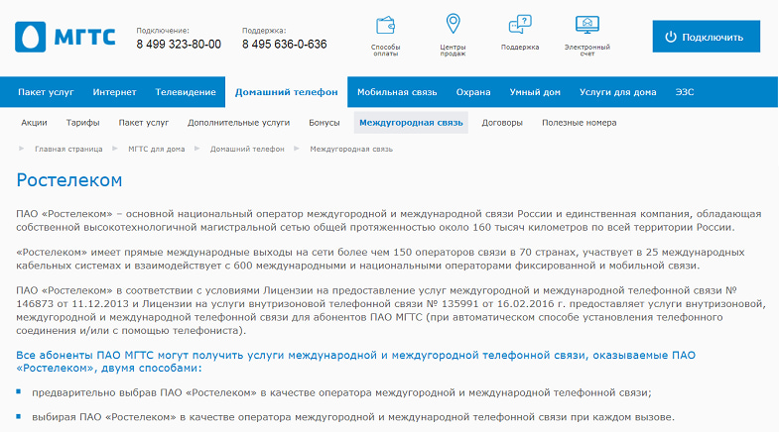Call the support number 8 495 636-0-636
The height and width of the screenshot is (432, 779).
coord(284,45)
